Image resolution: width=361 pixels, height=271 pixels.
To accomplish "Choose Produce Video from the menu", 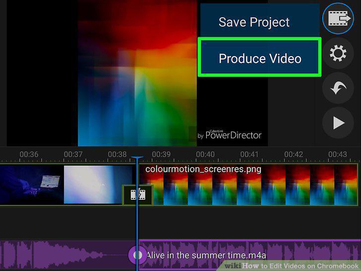I will coord(260,58).
